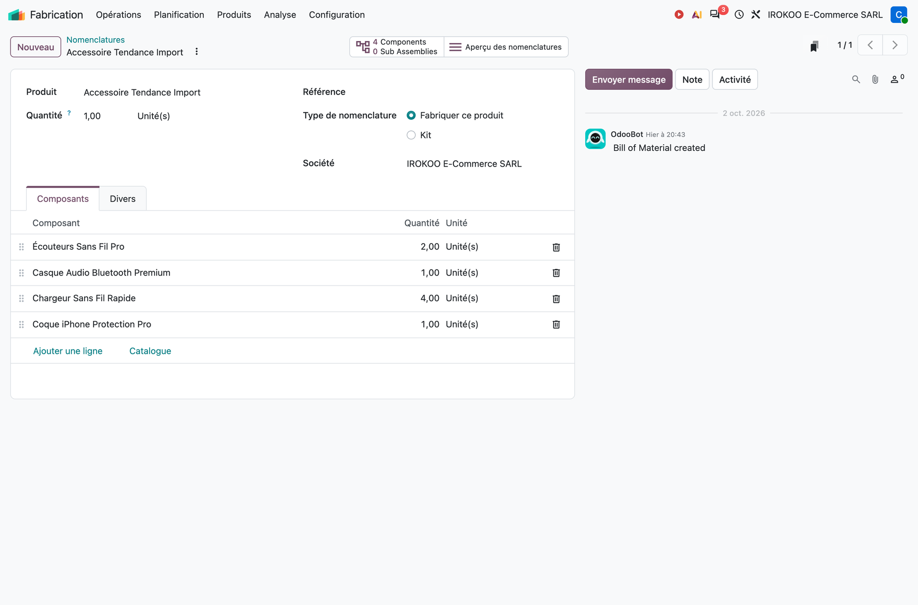Image resolution: width=918 pixels, height=605 pixels.
Task: Select the Kit radio option
Action: (411, 135)
